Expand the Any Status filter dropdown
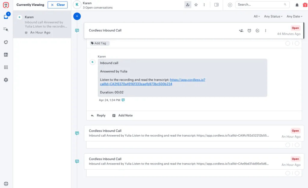The image size is (308, 188). pyautogui.click(x=273, y=17)
